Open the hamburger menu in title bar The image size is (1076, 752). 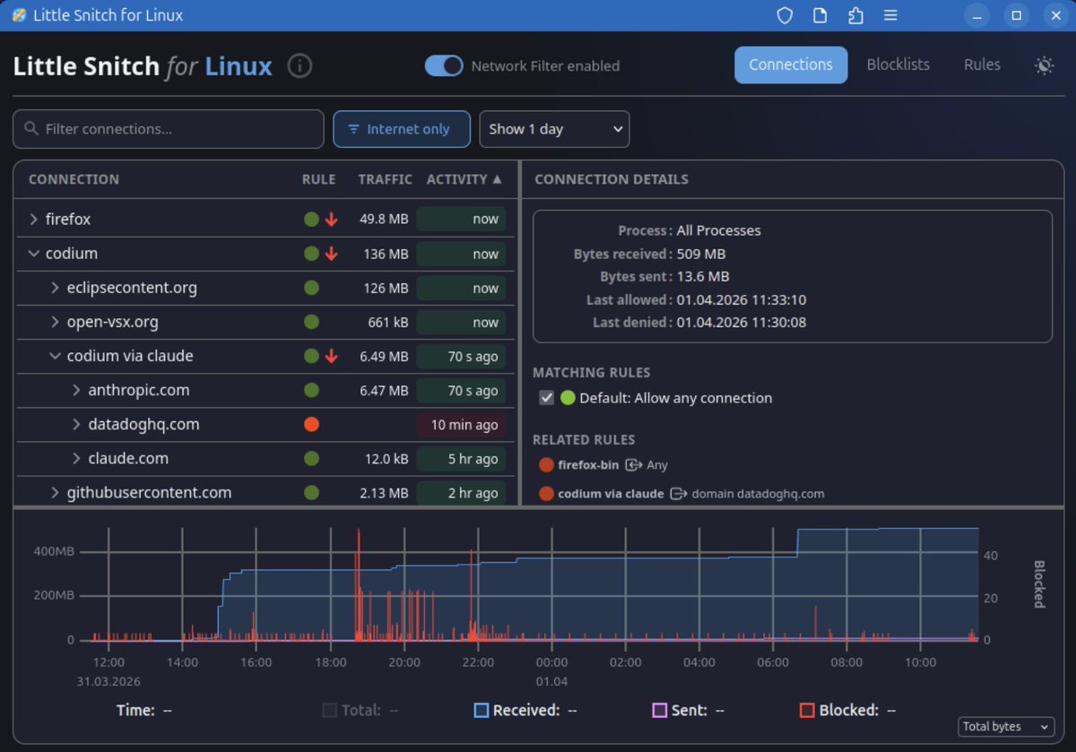[889, 15]
